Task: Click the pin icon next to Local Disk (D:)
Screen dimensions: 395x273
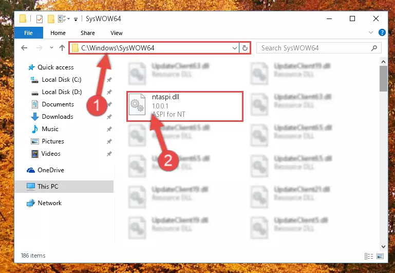Action: 109,92
